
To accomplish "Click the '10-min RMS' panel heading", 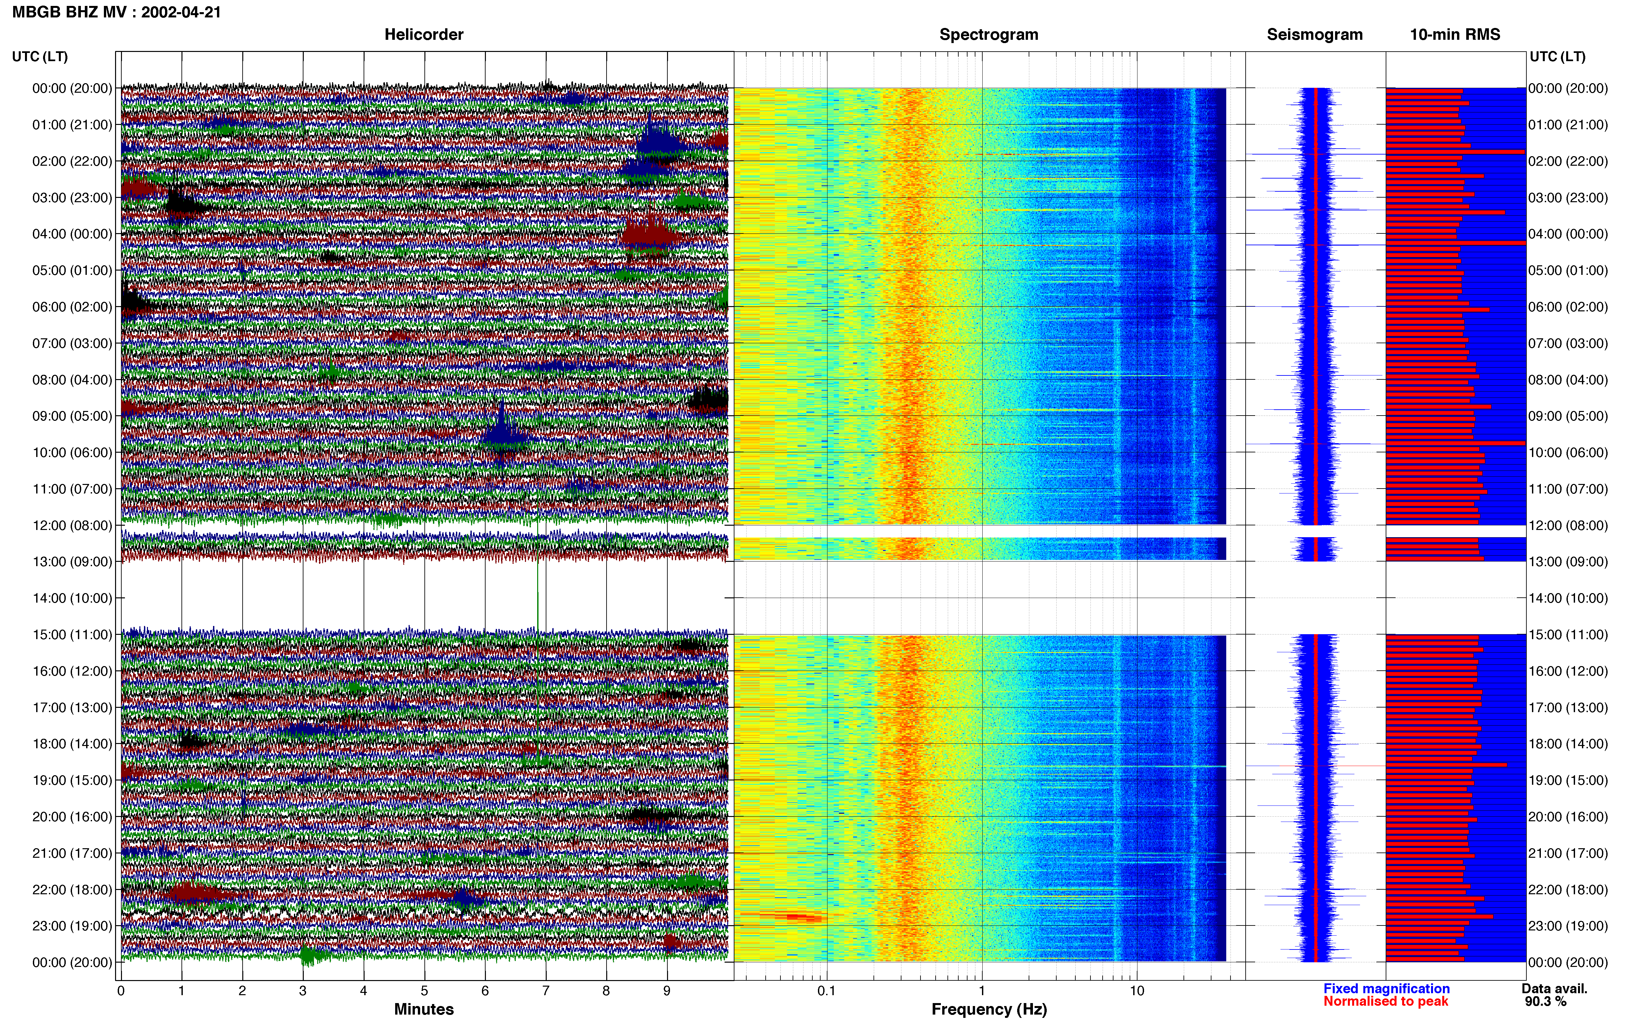I will click(x=1455, y=35).
